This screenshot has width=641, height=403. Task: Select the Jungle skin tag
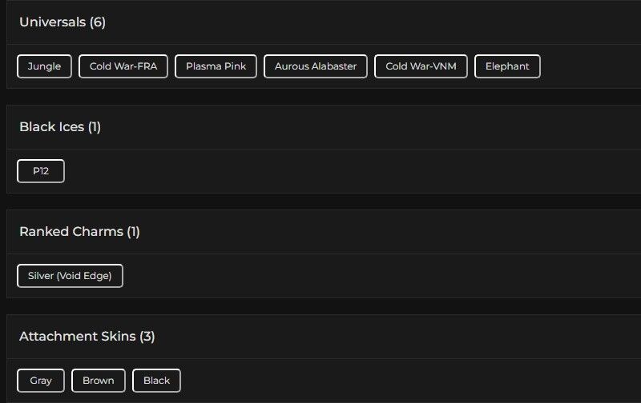coord(44,66)
